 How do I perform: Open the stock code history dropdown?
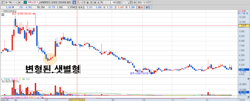(x=13, y=2)
